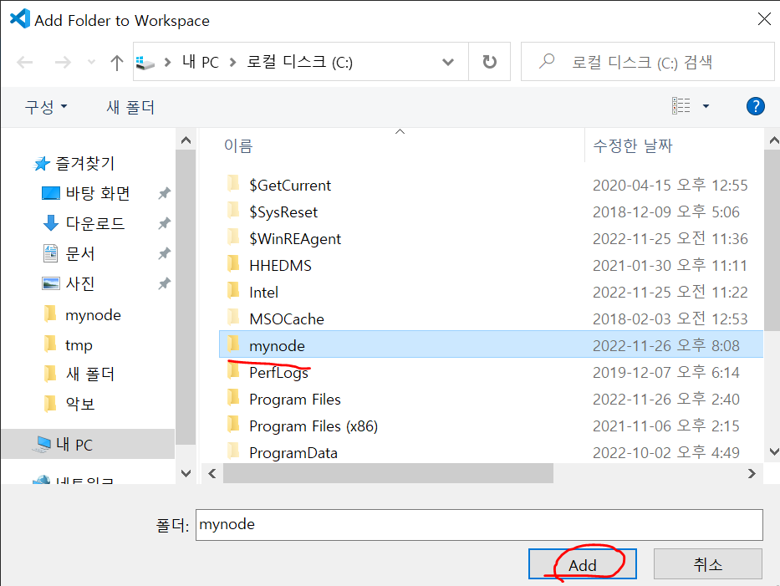Navigate back using the back arrow
The width and height of the screenshot is (780, 586).
click(x=24, y=61)
